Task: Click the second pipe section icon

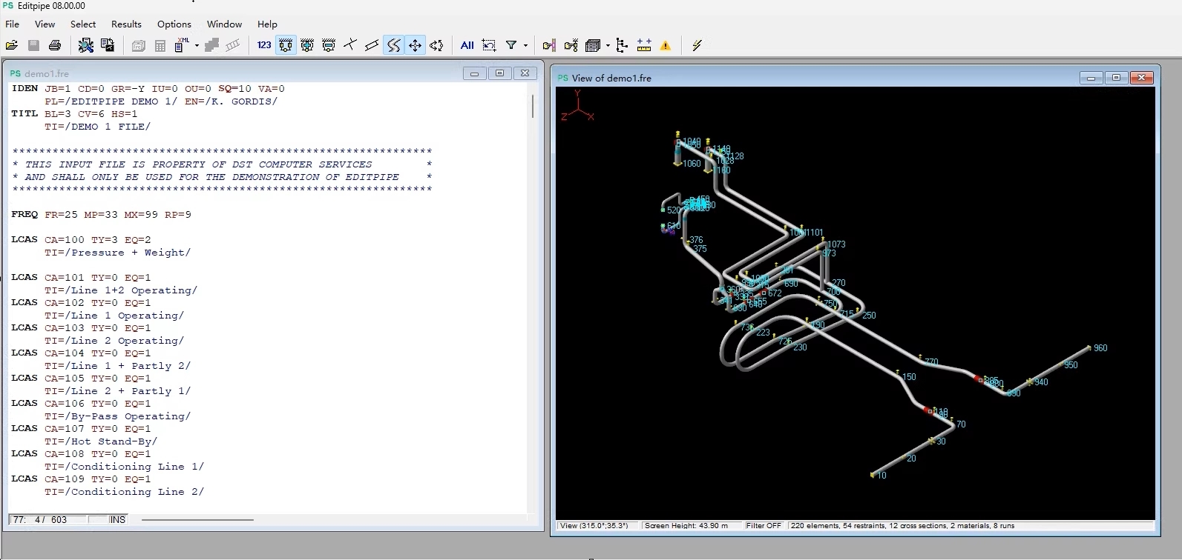Action: click(571, 45)
